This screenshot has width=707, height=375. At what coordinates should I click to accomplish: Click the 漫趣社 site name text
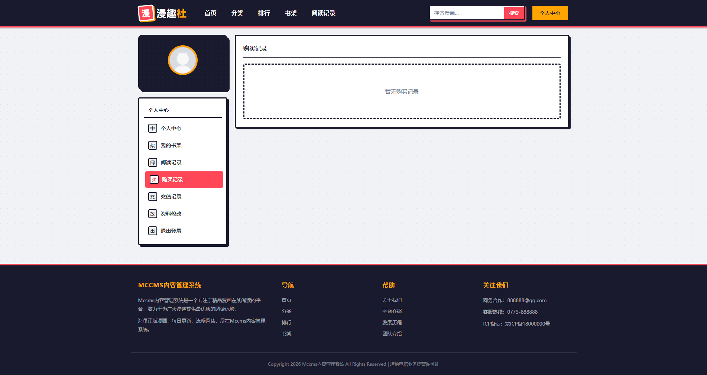(x=171, y=13)
